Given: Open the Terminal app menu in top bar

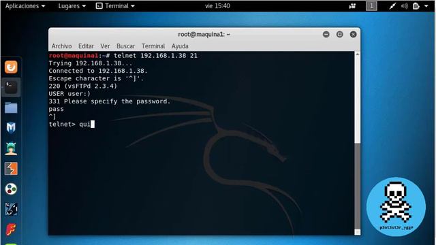Looking at the screenshot, I should point(115,6).
